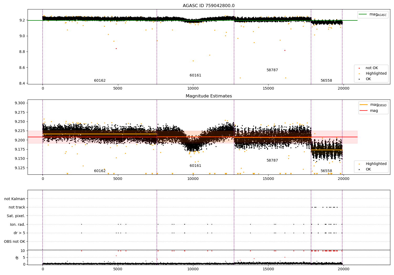This screenshot has height=275, width=394.
Task: Click the 'not OK' legend entry in top plot
Action: [x=372, y=68]
